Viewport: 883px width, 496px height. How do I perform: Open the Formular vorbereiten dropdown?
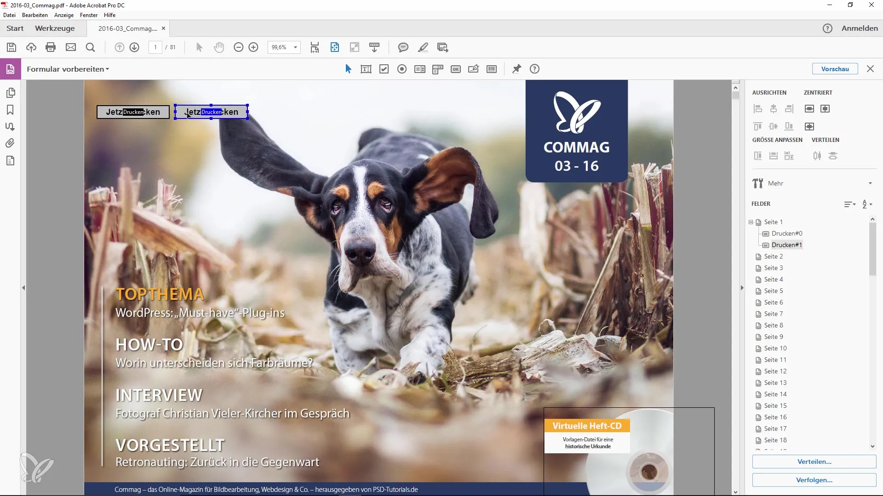pyautogui.click(x=68, y=69)
